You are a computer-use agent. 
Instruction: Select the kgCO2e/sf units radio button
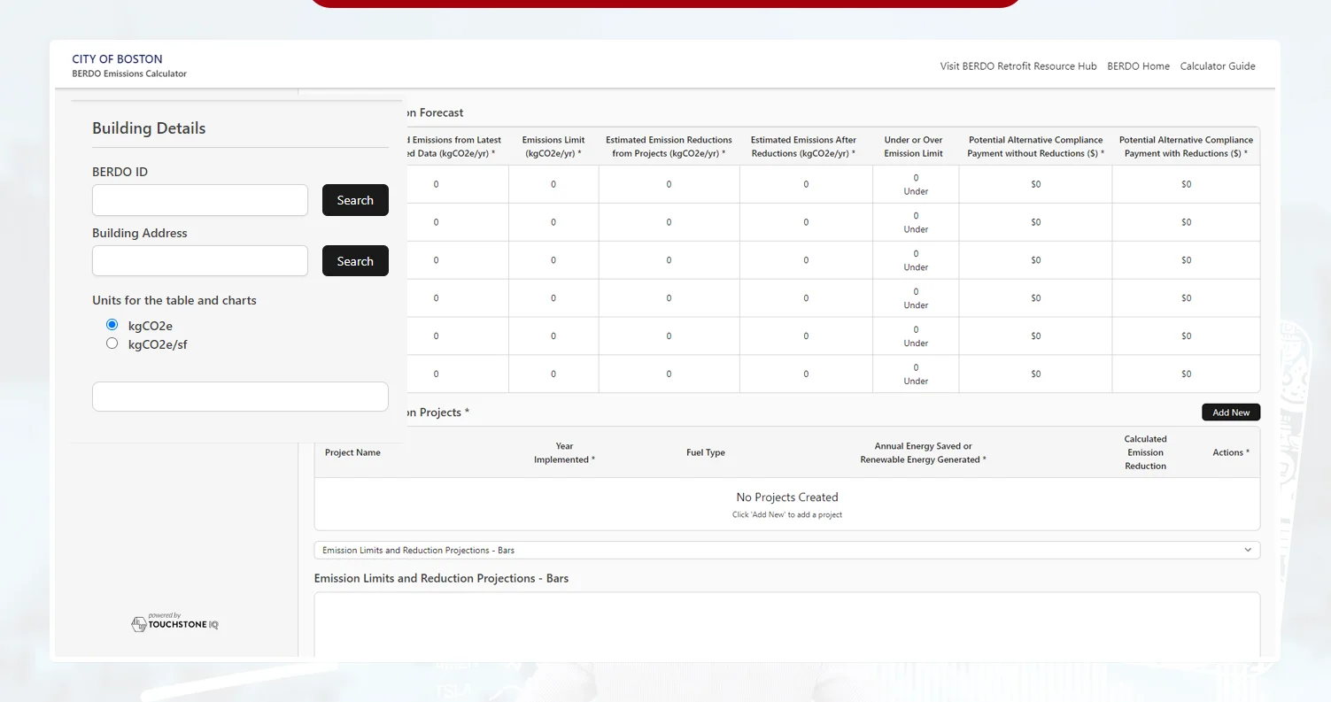112,343
